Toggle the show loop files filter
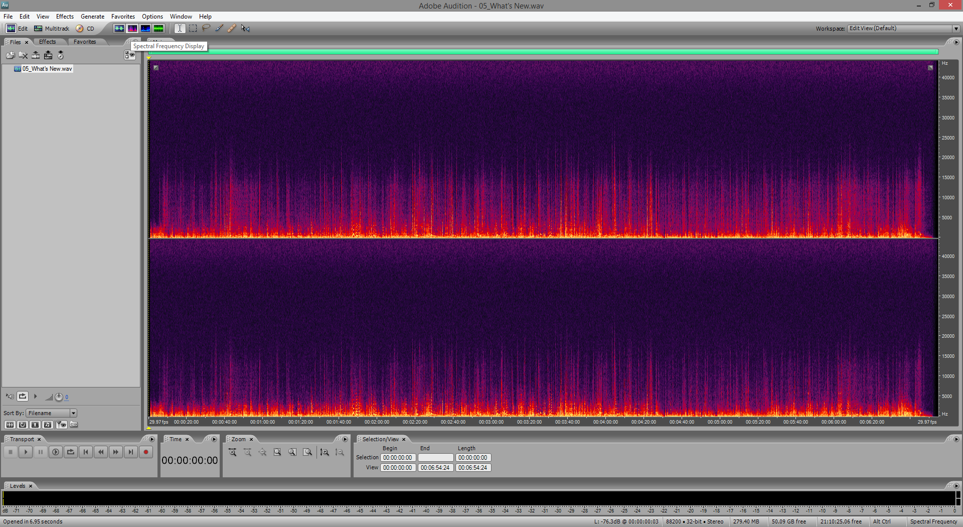The image size is (963, 527). (23, 425)
